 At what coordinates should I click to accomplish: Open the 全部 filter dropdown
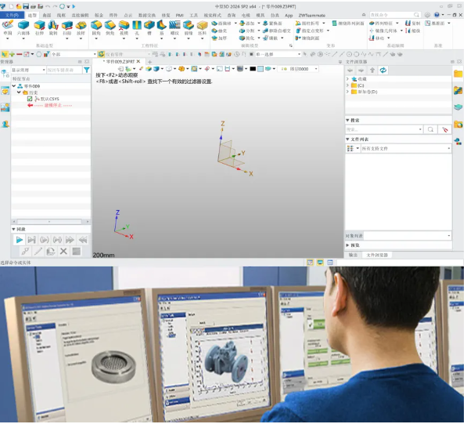(x=74, y=54)
